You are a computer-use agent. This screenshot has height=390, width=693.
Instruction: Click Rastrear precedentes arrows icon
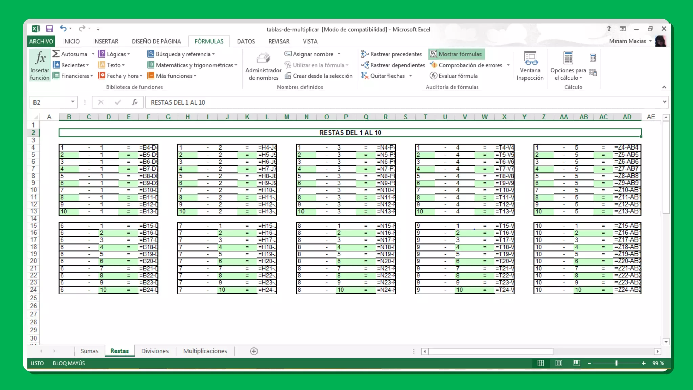pyautogui.click(x=365, y=54)
